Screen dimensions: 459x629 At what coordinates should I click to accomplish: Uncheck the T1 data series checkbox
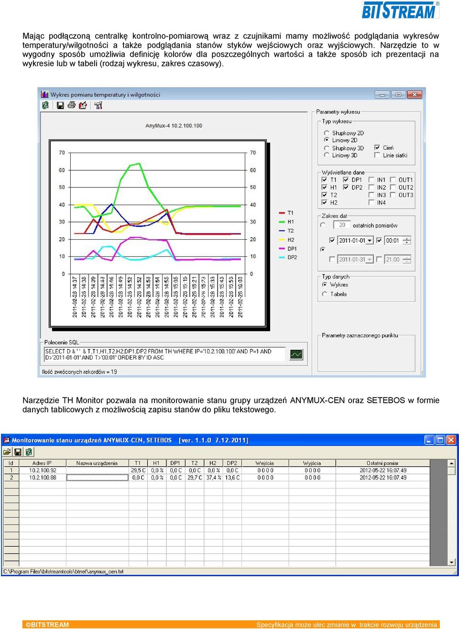325,180
